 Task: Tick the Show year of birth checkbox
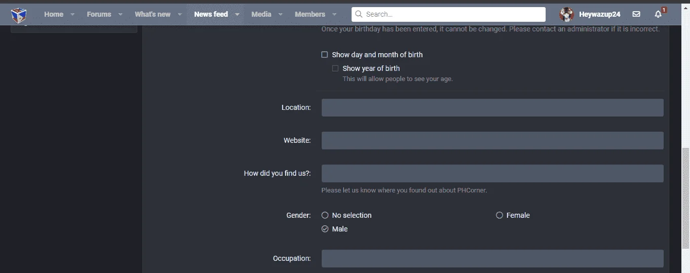(335, 68)
